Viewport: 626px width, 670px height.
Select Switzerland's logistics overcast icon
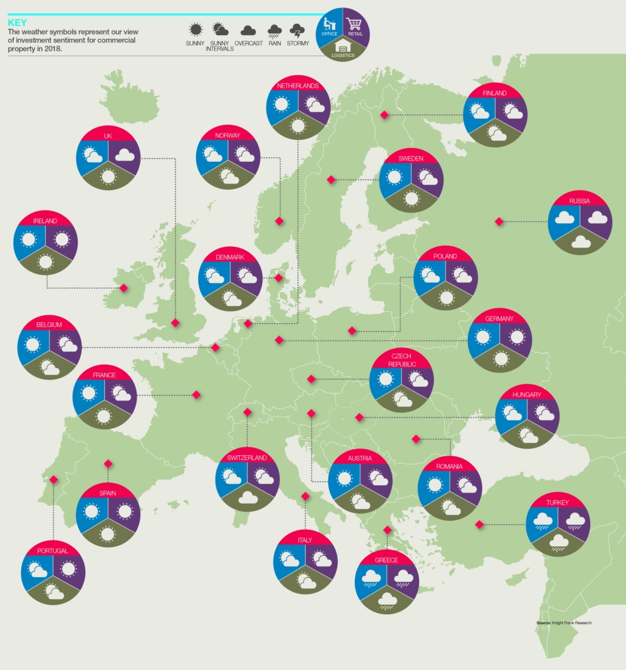click(248, 498)
